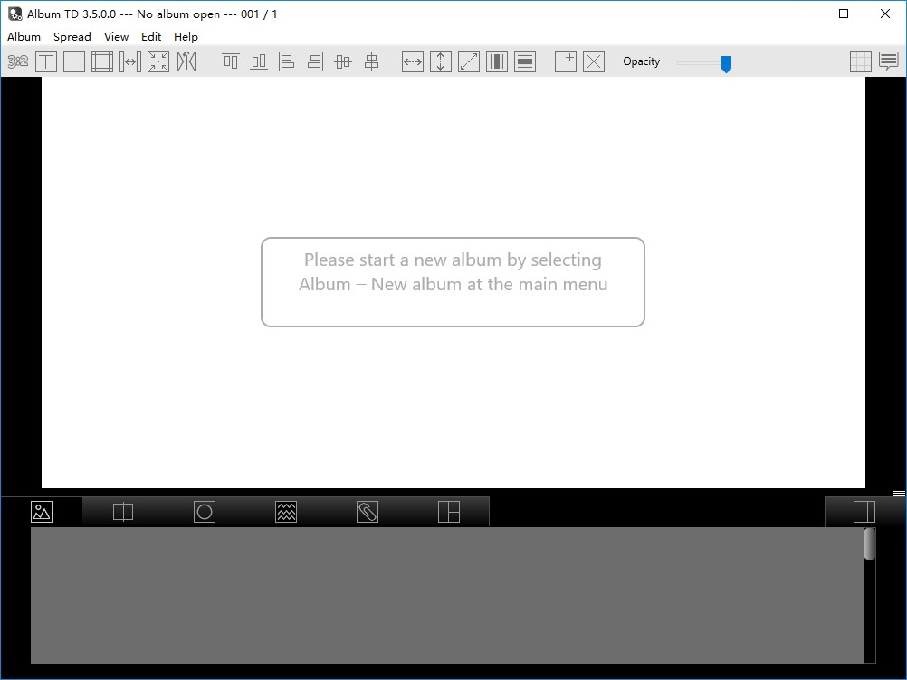Switch to the spread pages tab
The height and width of the screenshot is (680, 907).
(x=123, y=512)
